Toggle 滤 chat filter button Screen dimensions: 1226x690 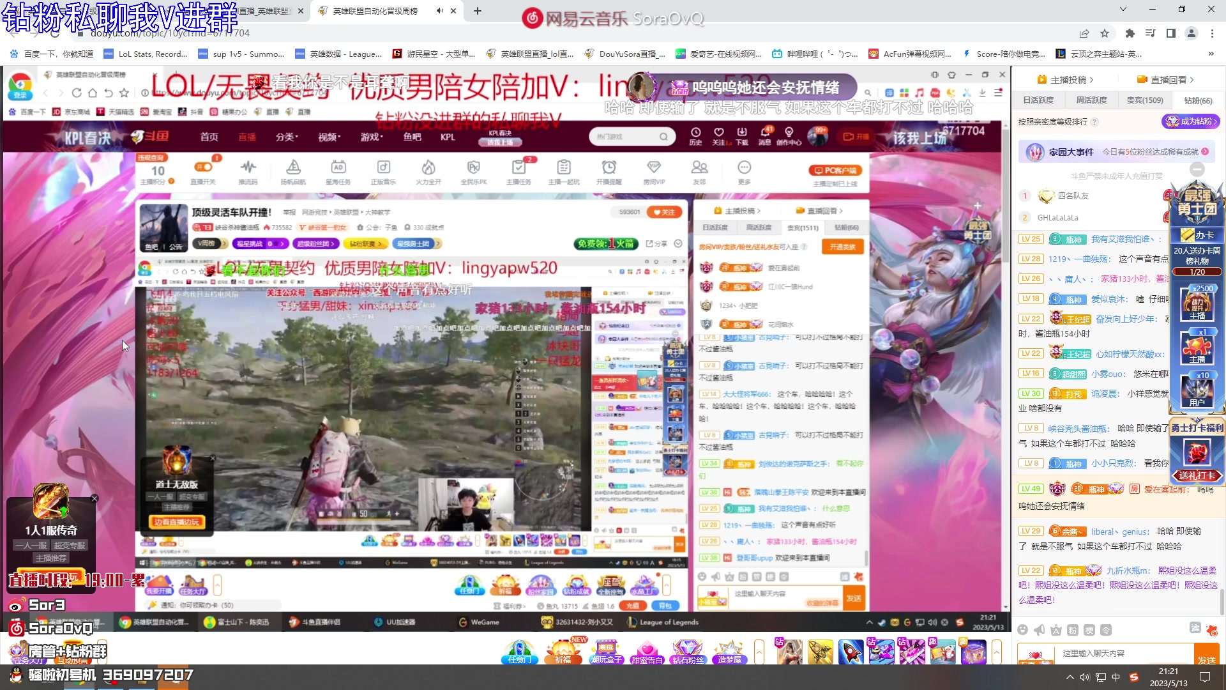tap(1195, 628)
